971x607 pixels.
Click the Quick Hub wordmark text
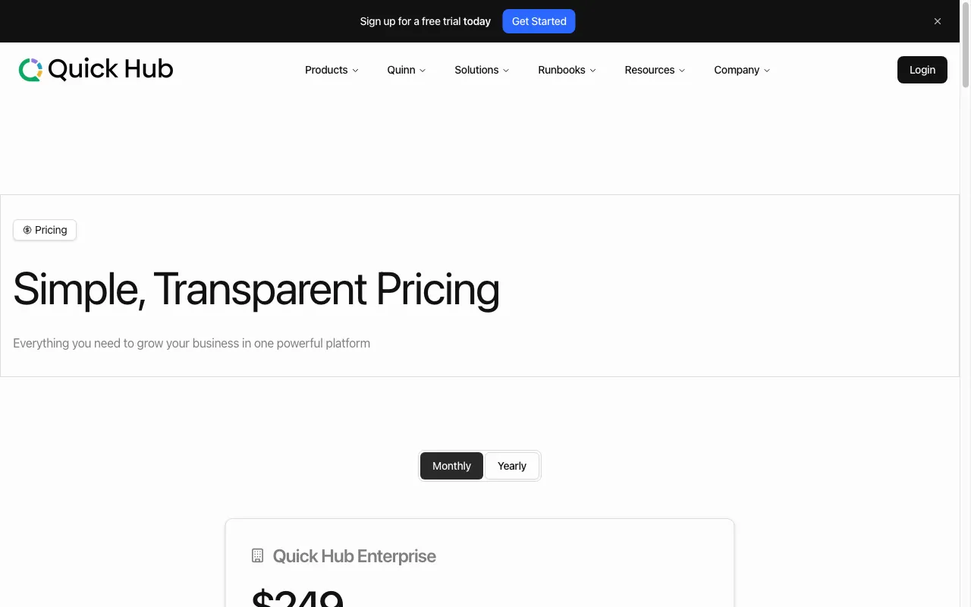111,70
